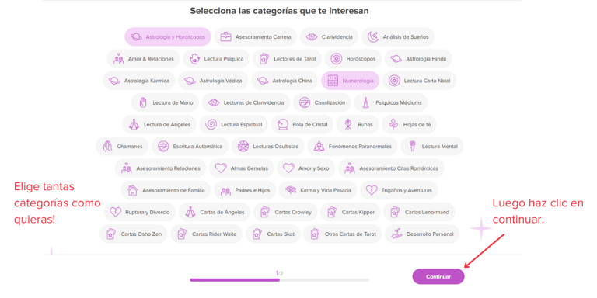Click the briefcase icon on Asesoramiento Carrera
597x298 pixels.
(225, 37)
